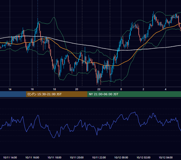This screenshot has width=181, height=160.
Task: Click the 10/12 00:00 date label
Action: (x=121, y=157)
